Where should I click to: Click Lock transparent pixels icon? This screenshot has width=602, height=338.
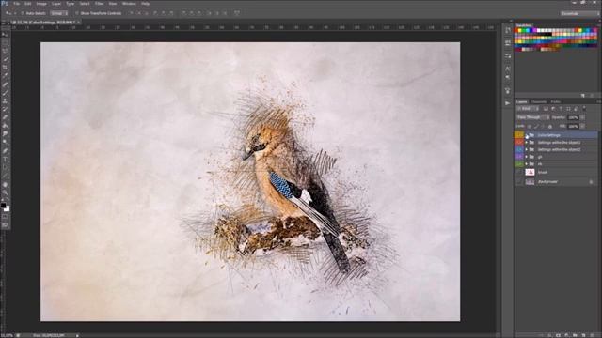(x=530, y=126)
